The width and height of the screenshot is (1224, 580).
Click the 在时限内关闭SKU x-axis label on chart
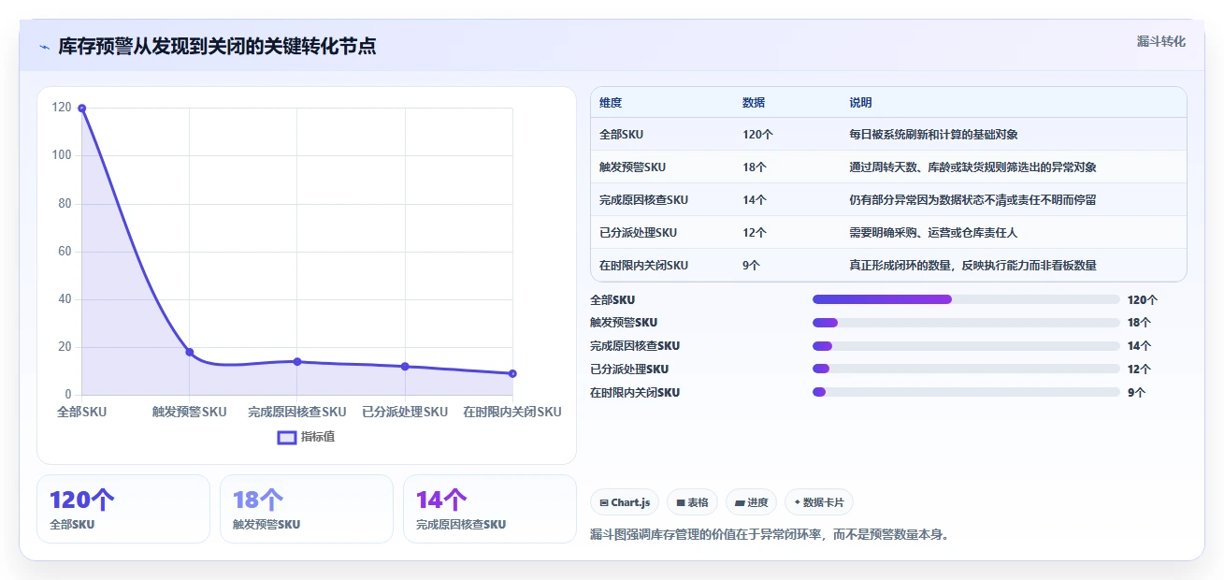(x=512, y=413)
